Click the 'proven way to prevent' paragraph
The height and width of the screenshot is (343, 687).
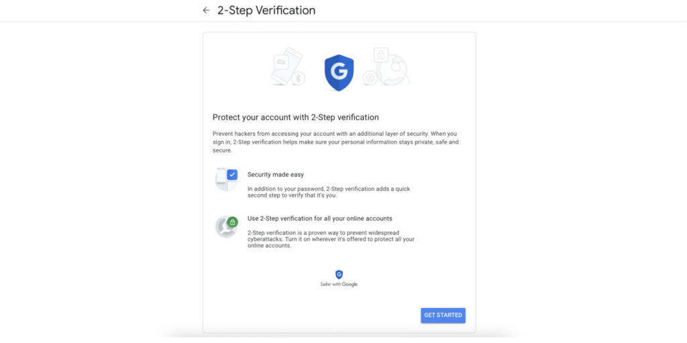(331, 239)
